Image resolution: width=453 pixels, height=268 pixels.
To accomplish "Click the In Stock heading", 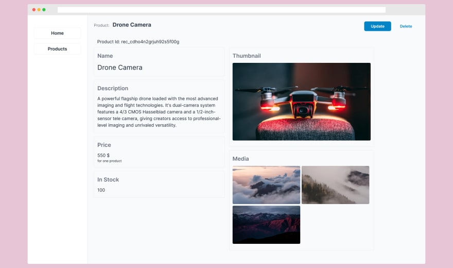I will 108,179.
